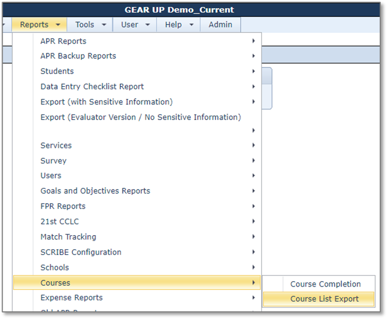The image size is (388, 319).
Task: Expand arrow next to Survey
Action: pyautogui.click(x=254, y=161)
